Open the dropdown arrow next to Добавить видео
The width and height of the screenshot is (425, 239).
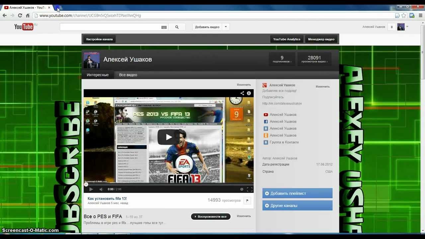point(226,27)
